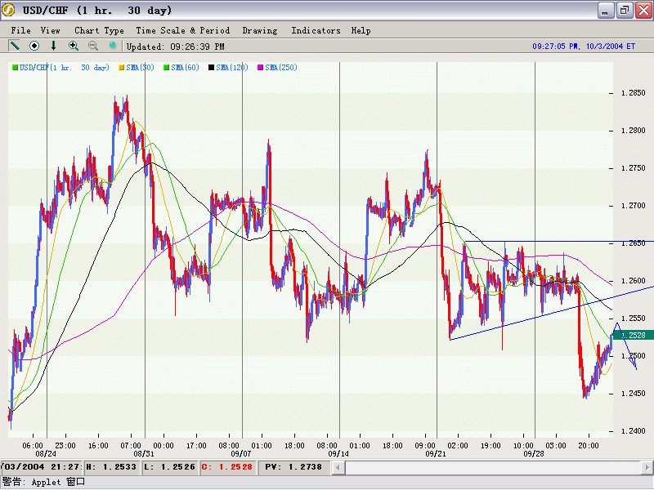Click the application logo in title bar

(9, 10)
